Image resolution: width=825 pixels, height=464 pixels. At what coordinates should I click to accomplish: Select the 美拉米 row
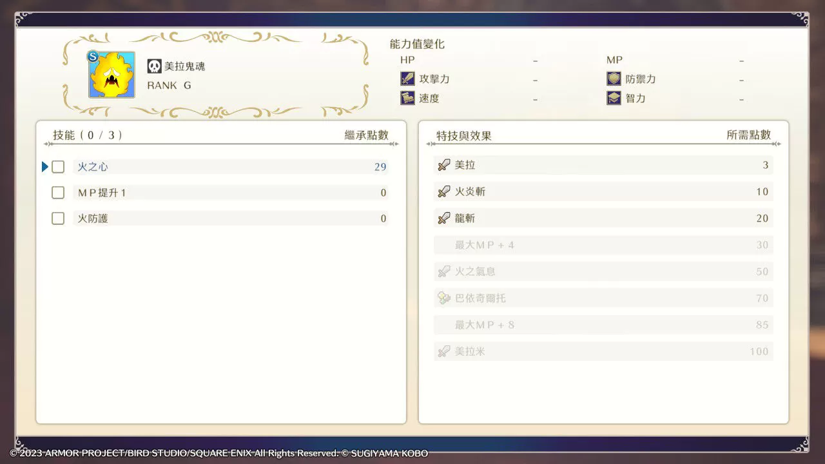pos(603,351)
